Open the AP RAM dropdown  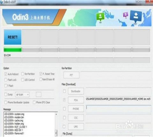(x=22, y=95)
